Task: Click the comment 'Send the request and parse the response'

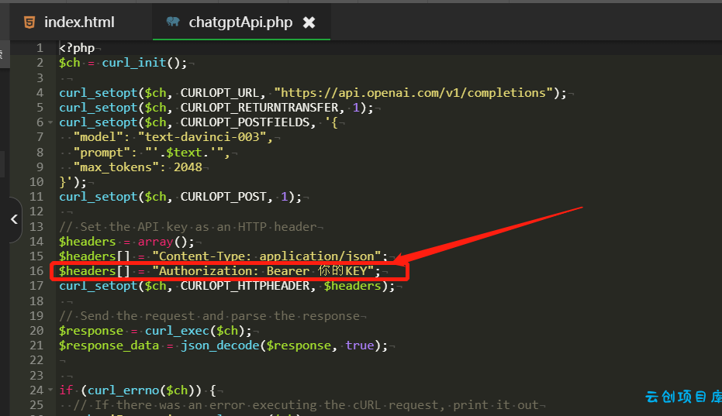Action: click(x=209, y=316)
